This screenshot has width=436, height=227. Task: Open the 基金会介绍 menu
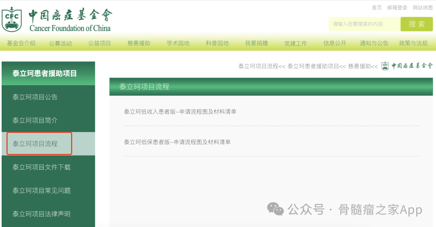(x=21, y=43)
